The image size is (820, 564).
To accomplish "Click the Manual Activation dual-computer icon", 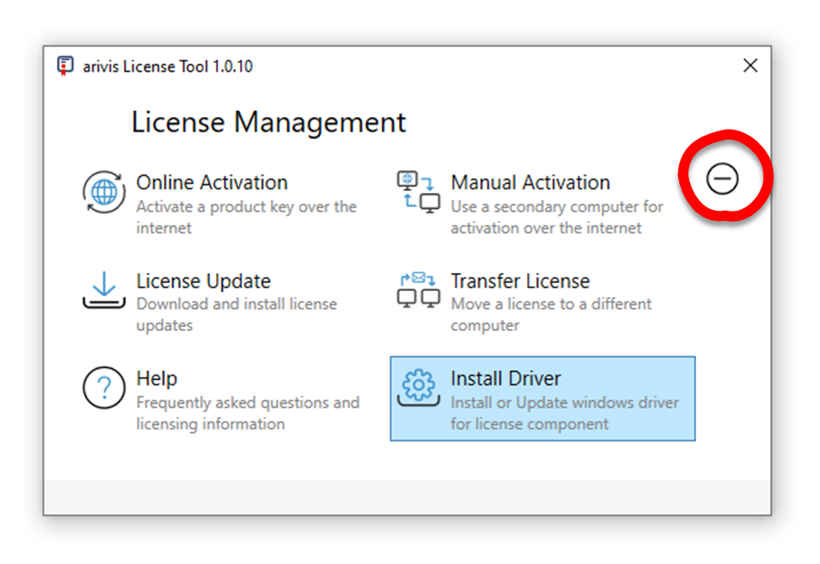I will pos(418,191).
